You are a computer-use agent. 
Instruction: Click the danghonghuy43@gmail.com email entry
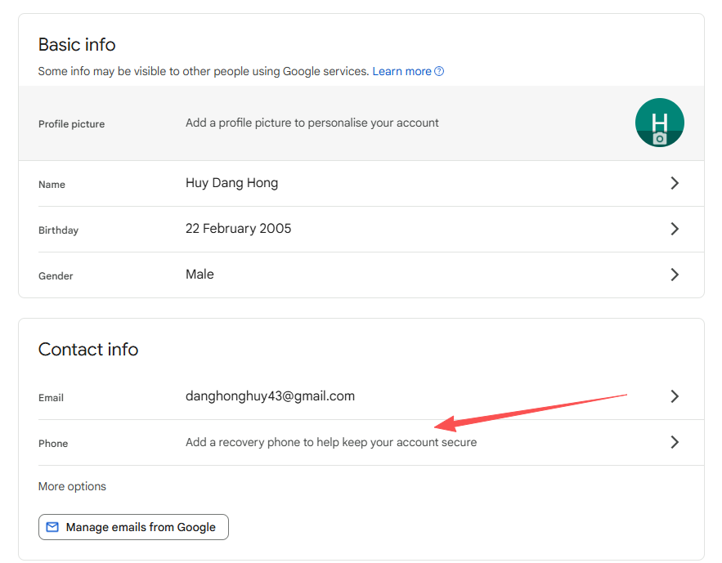tap(270, 395)
